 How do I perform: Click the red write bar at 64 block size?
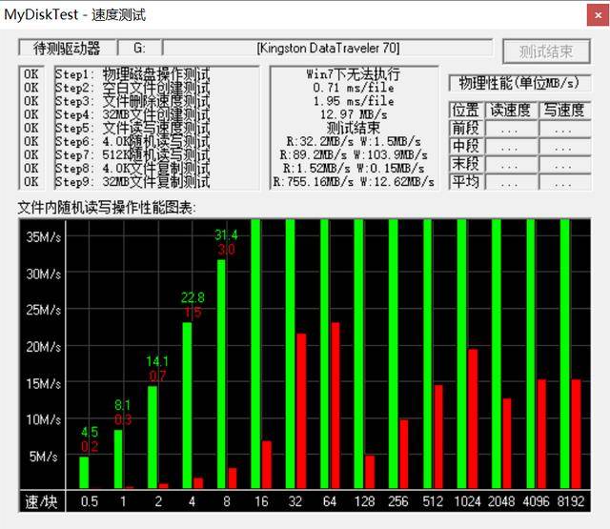coord(335,405)
